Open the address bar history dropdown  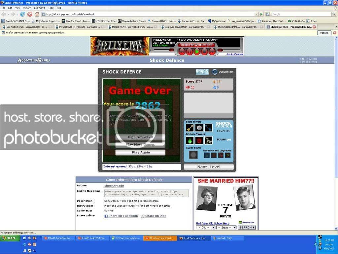click(256, 14)
